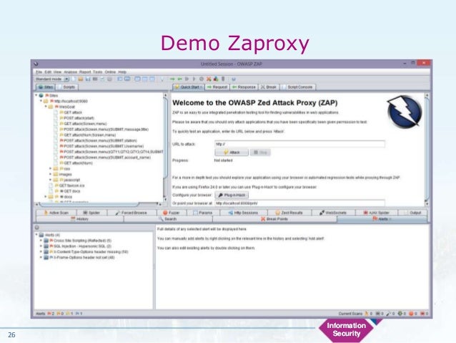456x343 pixels.
Task: Click the Stop button next to Attack
Action: pyautogui.click(x=260, y=153)
